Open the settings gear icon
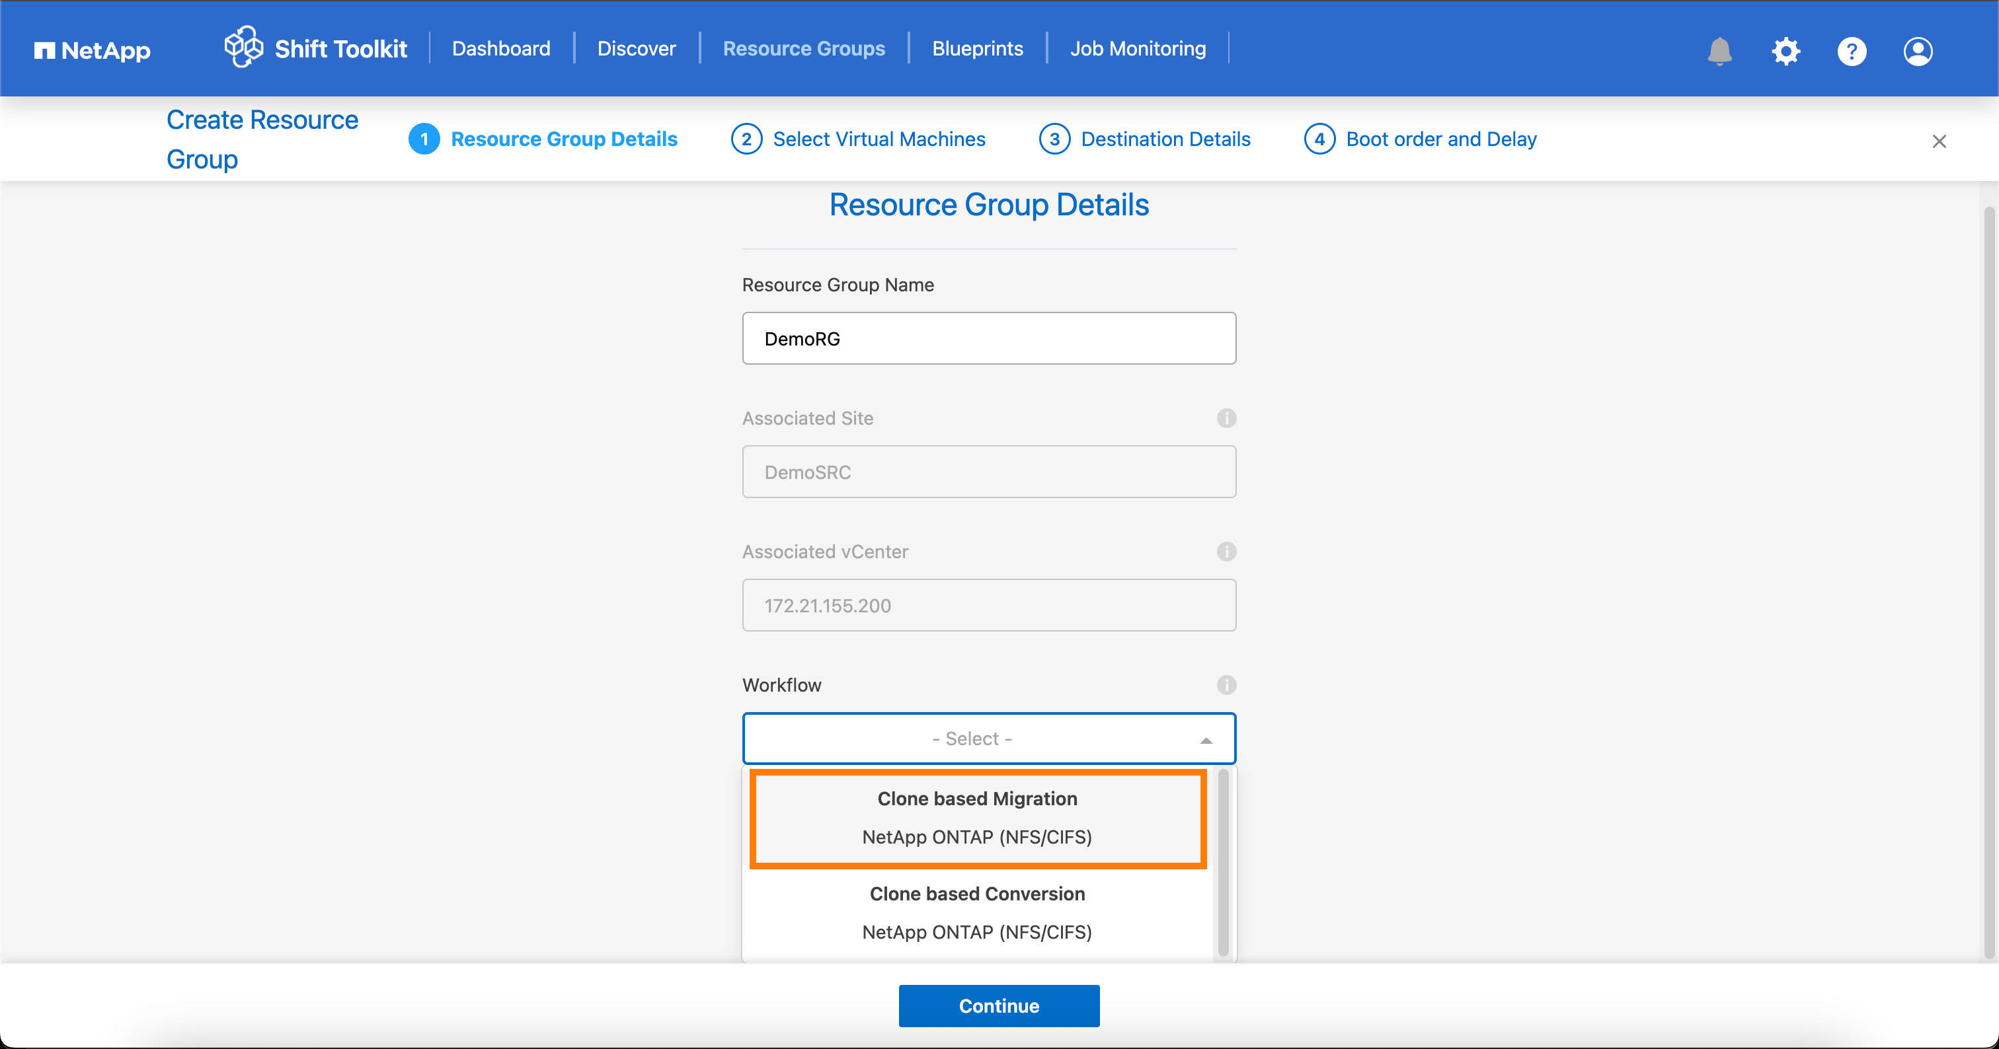The image size is (1999, 1049). [x=1785, y=51]
